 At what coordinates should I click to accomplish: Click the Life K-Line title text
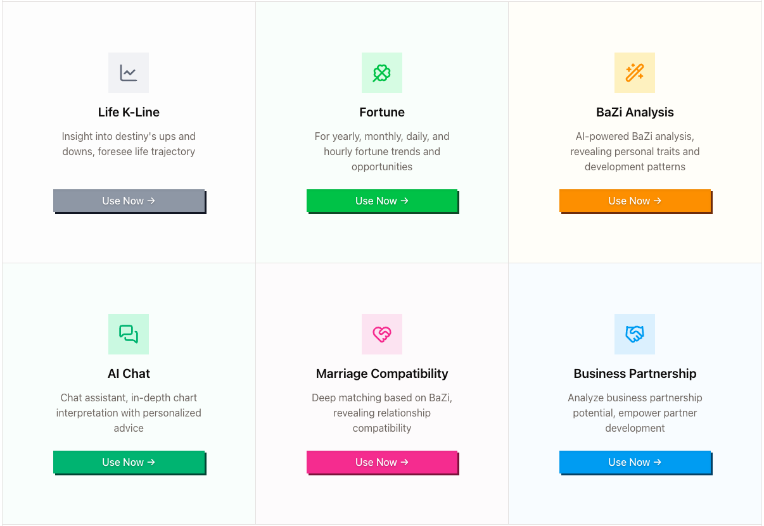pos(129,112)
